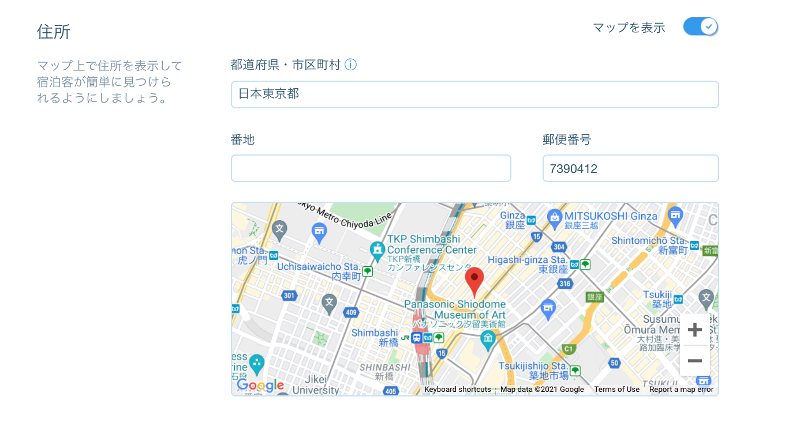Select the TKP Shimbashi Conference Center marker
This screenshot has width=800, height=423.
(x=377, y=250)
